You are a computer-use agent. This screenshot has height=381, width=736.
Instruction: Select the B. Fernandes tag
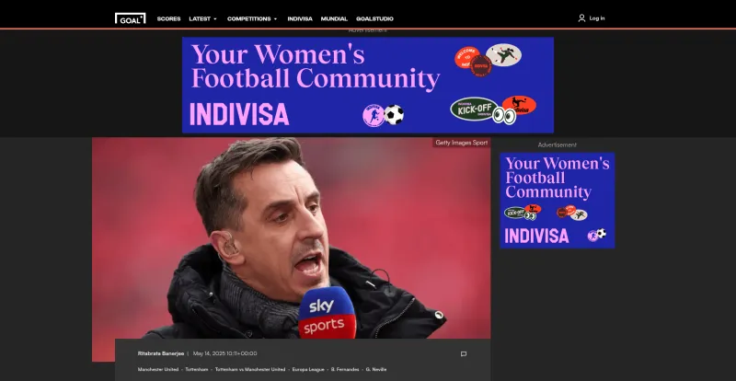[x=345, y=369]
